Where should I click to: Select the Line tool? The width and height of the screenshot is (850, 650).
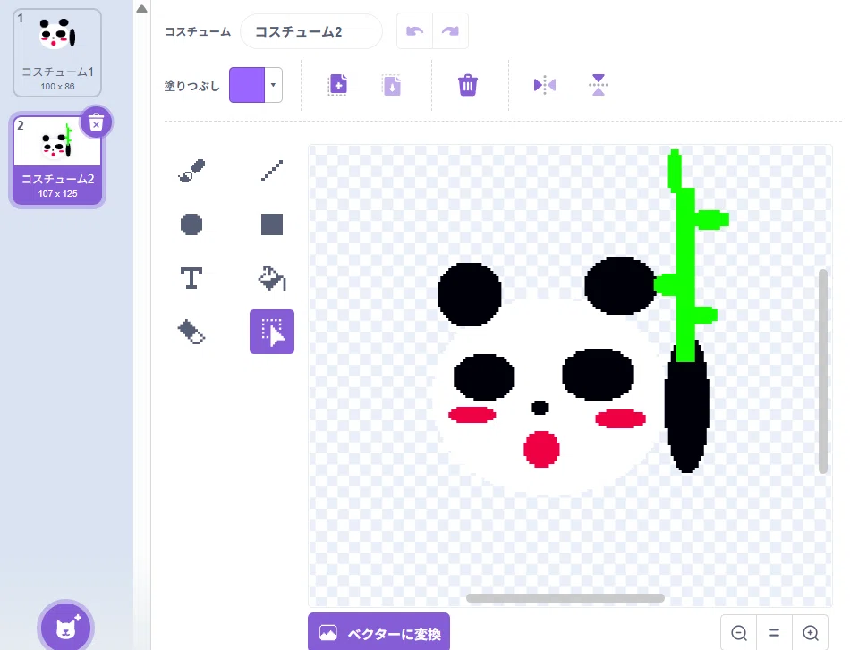[x=272, y=171]
